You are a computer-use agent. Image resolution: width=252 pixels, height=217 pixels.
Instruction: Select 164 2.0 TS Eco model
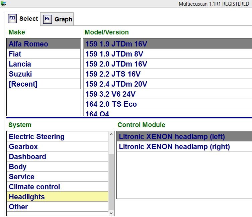coord(168,104)
